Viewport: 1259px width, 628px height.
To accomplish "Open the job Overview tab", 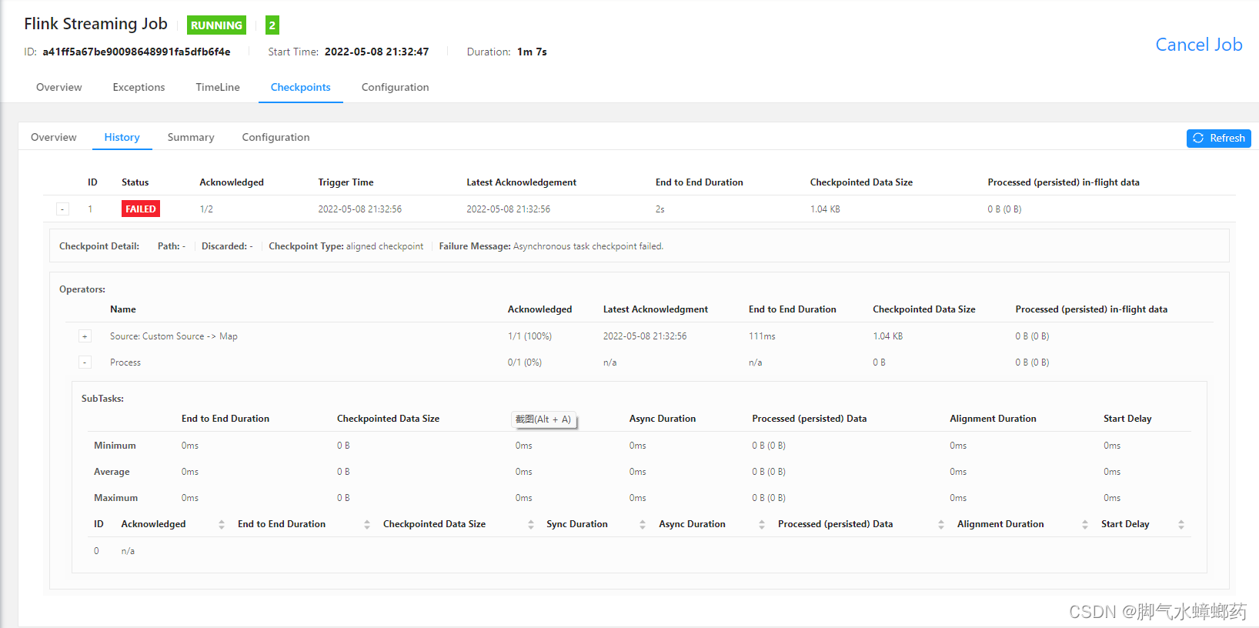I will coord(59,87).
